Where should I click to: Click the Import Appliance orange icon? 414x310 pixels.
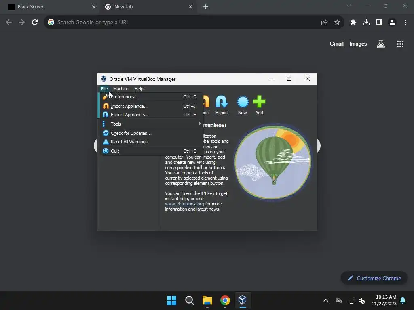coord(106,106)
